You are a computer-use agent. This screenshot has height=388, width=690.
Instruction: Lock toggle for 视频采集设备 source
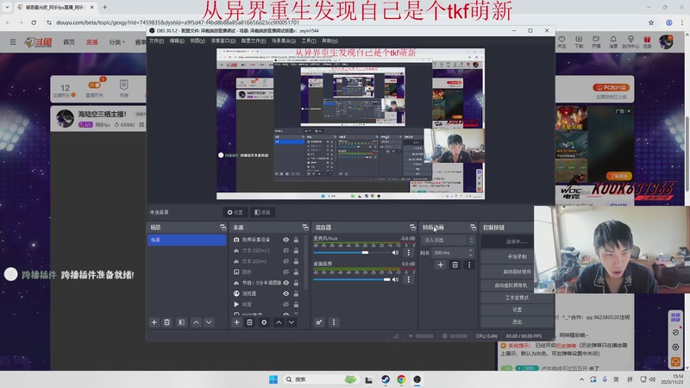coord(296,240)
